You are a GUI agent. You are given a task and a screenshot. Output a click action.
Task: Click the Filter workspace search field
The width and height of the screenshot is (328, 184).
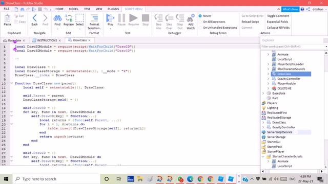pos(293,47)
